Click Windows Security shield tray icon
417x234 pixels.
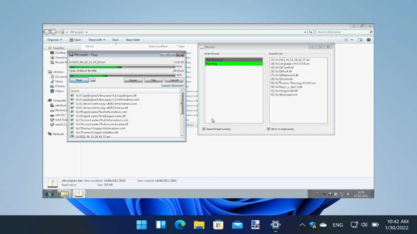click(313, 225)
